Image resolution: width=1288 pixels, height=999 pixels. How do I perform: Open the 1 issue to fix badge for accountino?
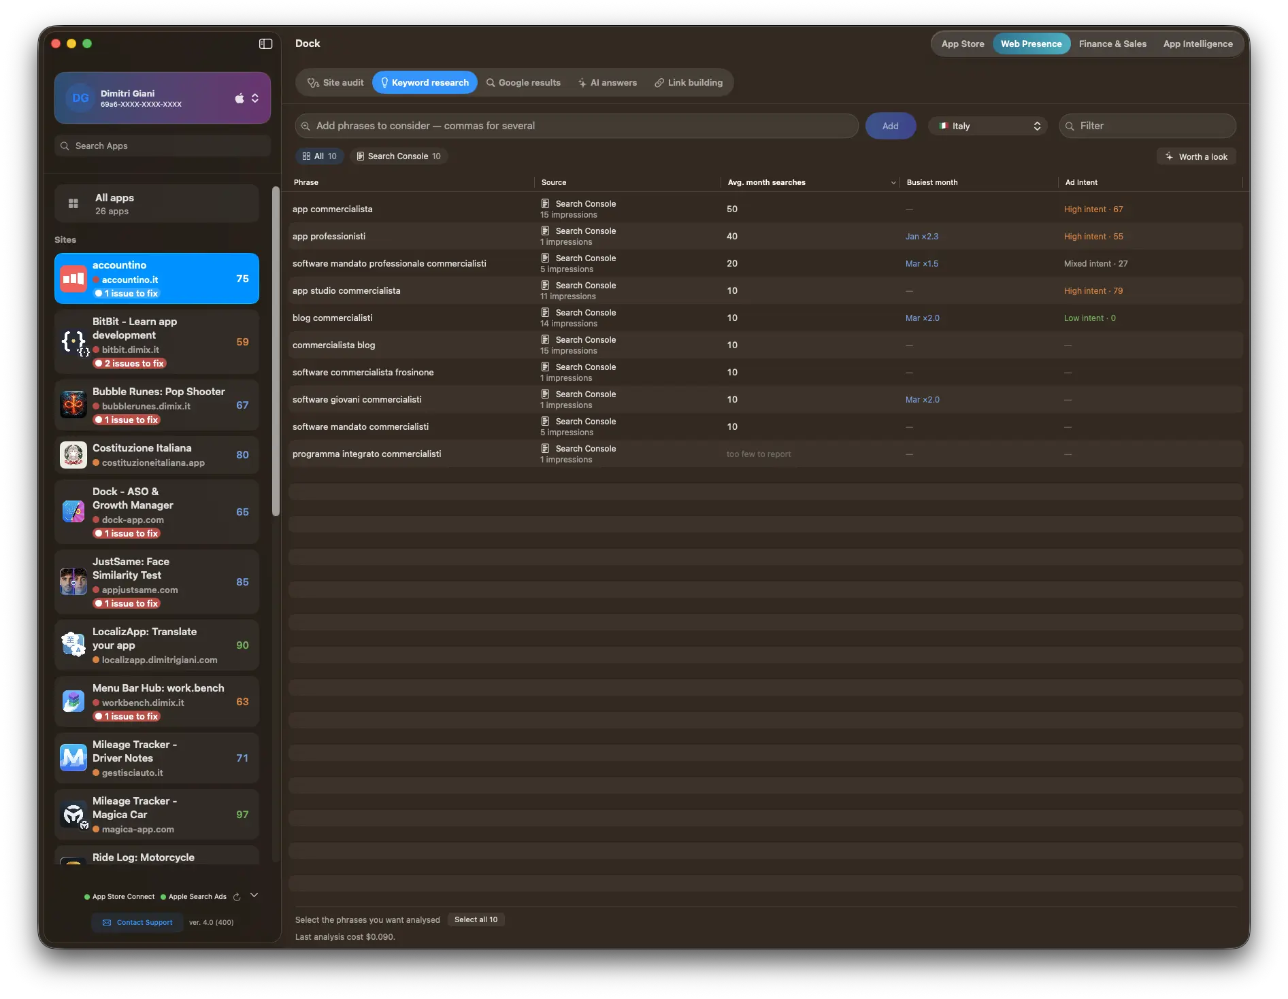(x=127, y=294)
